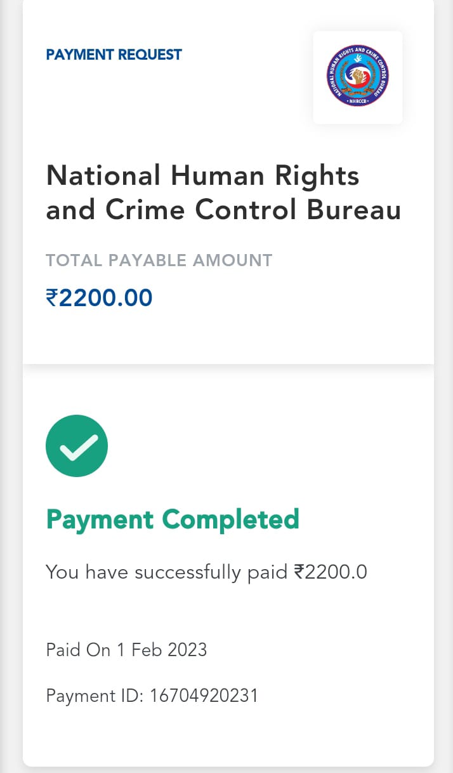
Task: Click the PAYMENT REQUEST header label
Action: click(114, 55)
